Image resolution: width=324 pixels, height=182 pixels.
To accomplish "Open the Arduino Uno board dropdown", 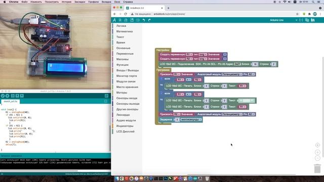I will click(x=283, y=20).
